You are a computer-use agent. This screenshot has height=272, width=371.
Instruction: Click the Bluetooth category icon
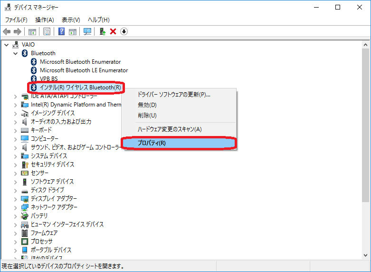pyautogui.click(x=25, y=53)
